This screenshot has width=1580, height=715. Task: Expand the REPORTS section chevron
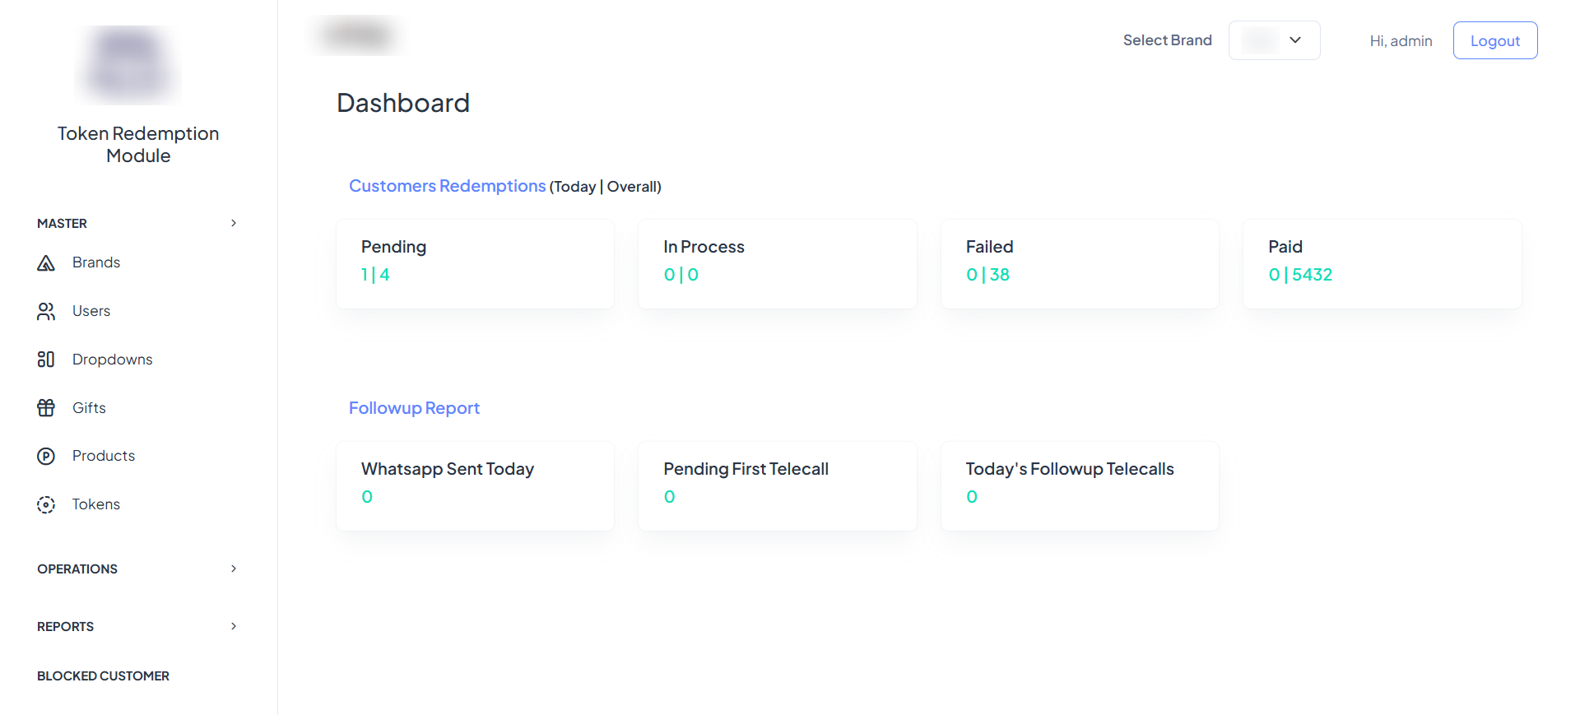234,626
